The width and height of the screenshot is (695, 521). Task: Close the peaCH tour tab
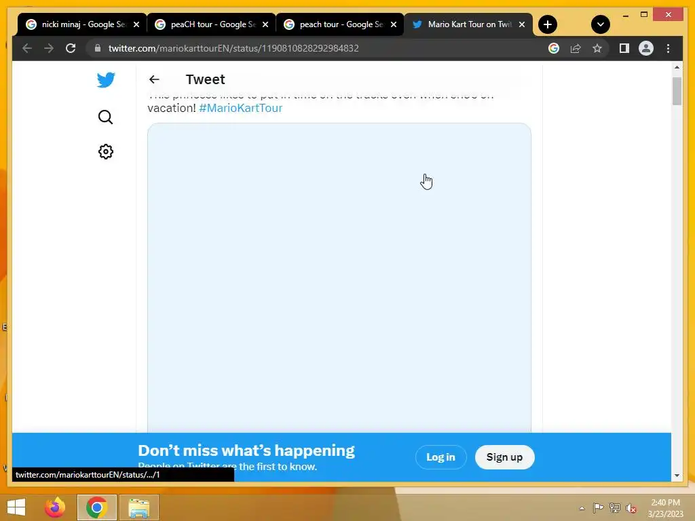(x=265, y=24)
